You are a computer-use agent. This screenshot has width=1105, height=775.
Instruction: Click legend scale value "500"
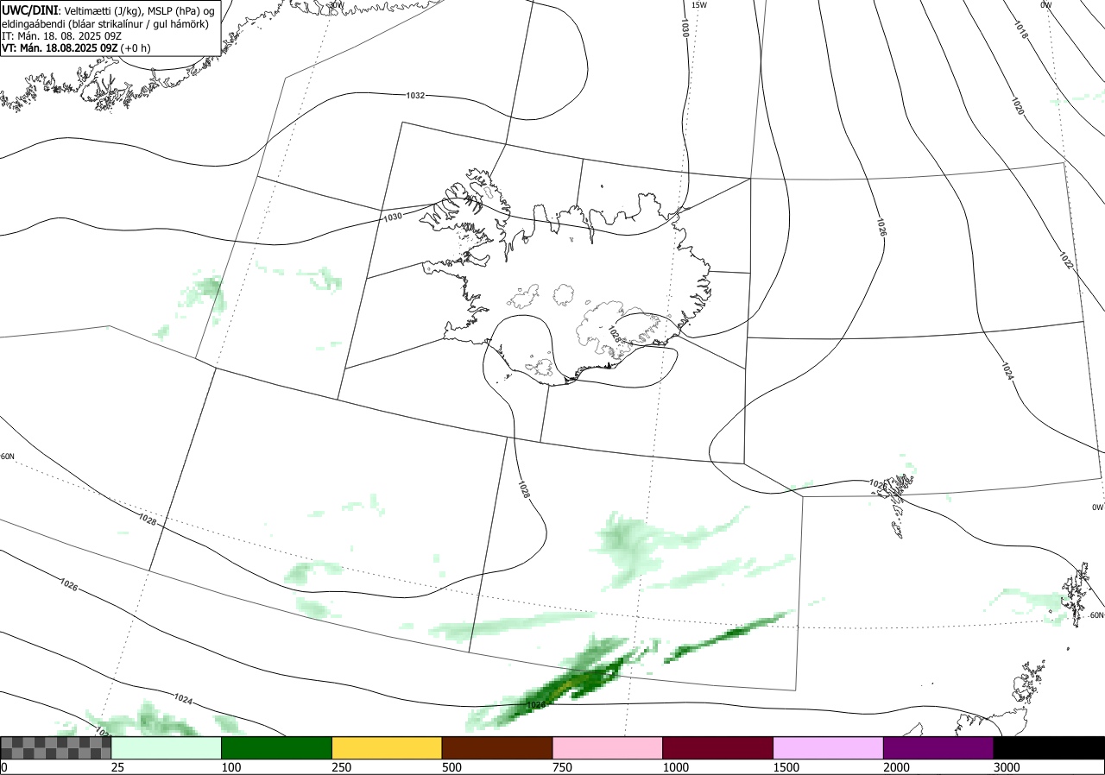[x=451, y=767]
